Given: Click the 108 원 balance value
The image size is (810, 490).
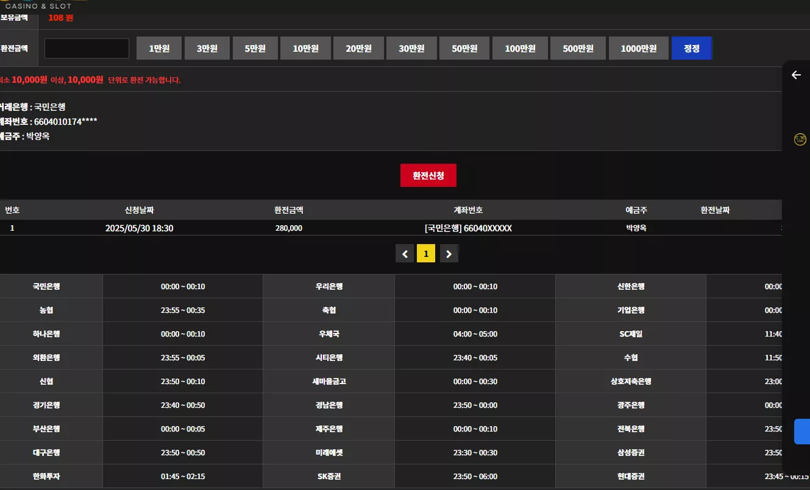Looking at the screenshot, I should click(x=60, y=17).
